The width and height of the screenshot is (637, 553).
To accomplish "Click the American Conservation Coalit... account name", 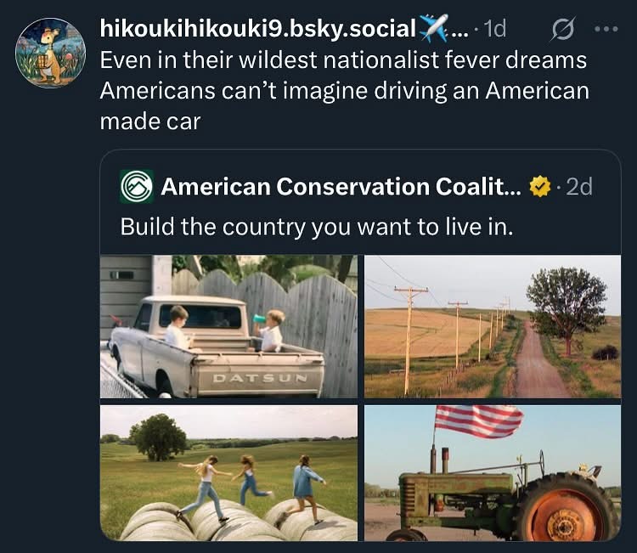I will click(341, 186).
